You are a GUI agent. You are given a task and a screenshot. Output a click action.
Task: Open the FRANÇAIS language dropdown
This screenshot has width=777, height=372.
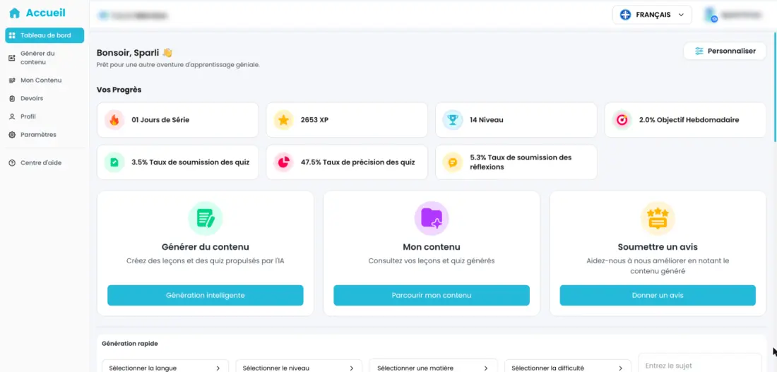[x=652, y=15]
